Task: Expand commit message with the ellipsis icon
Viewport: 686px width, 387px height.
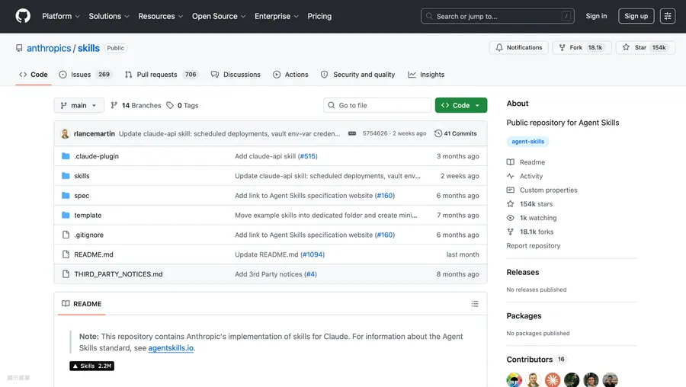Action: tap(351, 133)
